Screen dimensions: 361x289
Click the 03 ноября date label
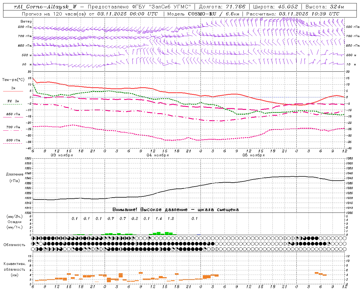pyautogui.click(x=62, y=155)
